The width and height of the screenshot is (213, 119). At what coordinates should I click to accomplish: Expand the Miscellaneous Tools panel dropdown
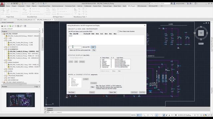coord(87,17)
